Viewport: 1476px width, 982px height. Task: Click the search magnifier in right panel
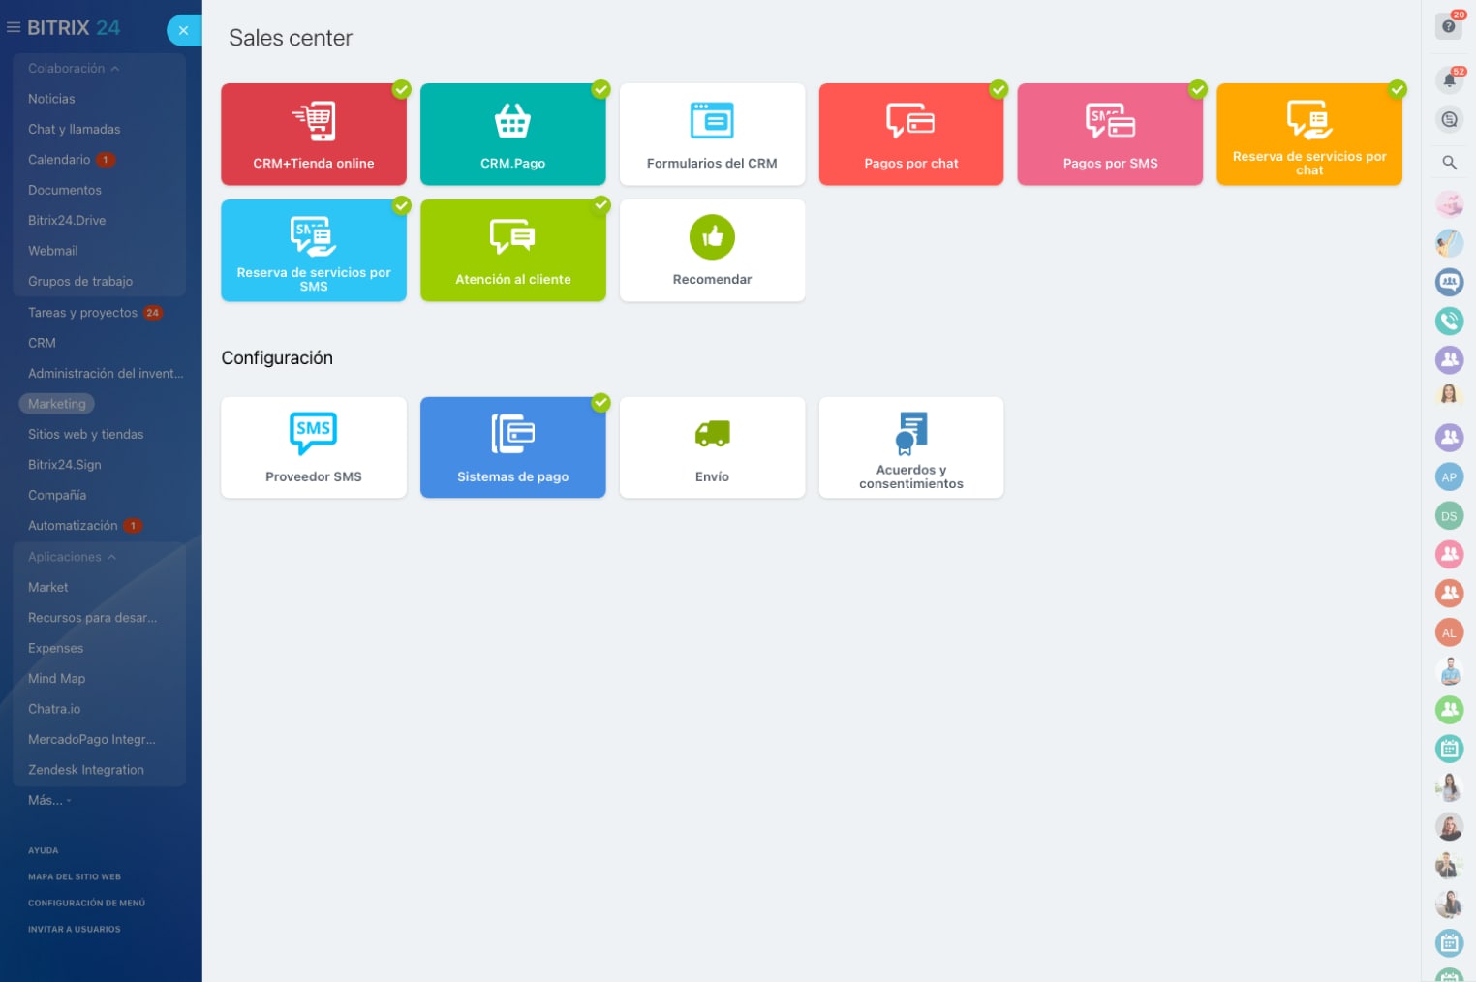pyautogui.click(x=1449, y=163)
